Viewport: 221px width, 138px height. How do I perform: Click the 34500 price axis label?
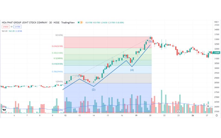click(x=217, y=25)
